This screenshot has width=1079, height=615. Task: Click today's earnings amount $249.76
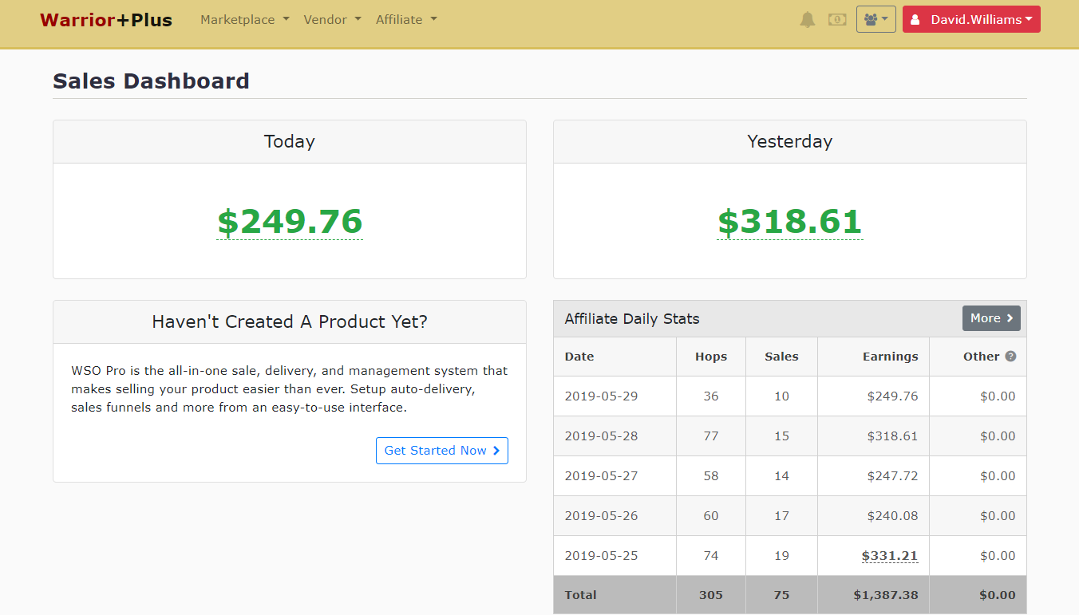[x=290, y=222]
